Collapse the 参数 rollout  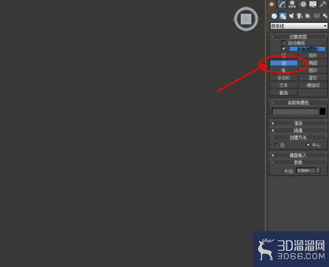click(298, 162)
